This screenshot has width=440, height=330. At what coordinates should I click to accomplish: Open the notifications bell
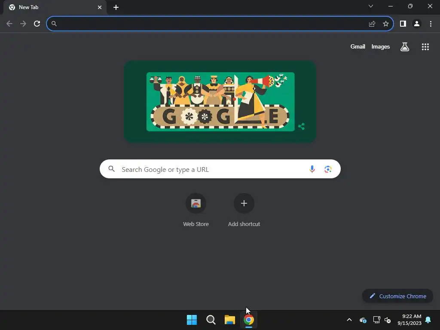pyautogui.click(x=428, y=320)
